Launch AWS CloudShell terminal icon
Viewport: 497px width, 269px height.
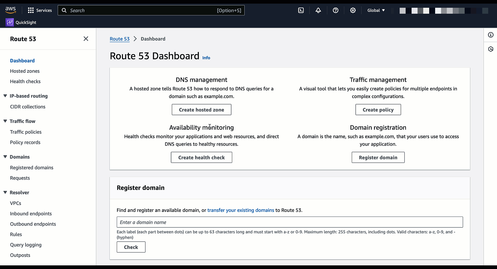pyautogui.click(x=301, y=10)
